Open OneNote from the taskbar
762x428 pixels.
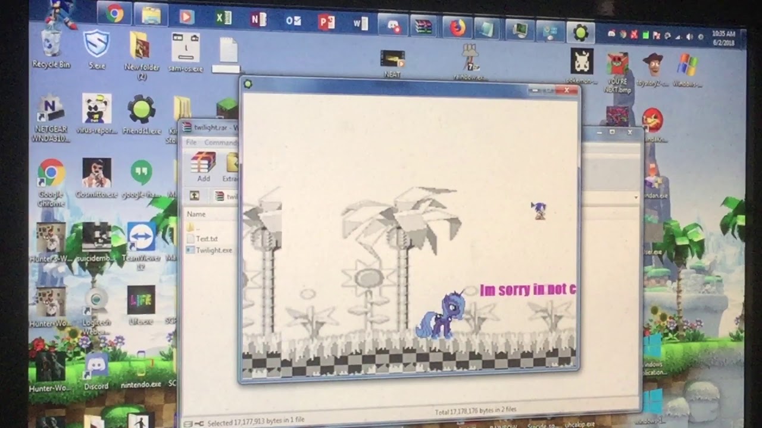(x=258, y=20)
